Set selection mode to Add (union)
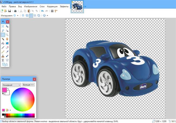The height and width of the screenshot is (123, 176). pos(27,15)
